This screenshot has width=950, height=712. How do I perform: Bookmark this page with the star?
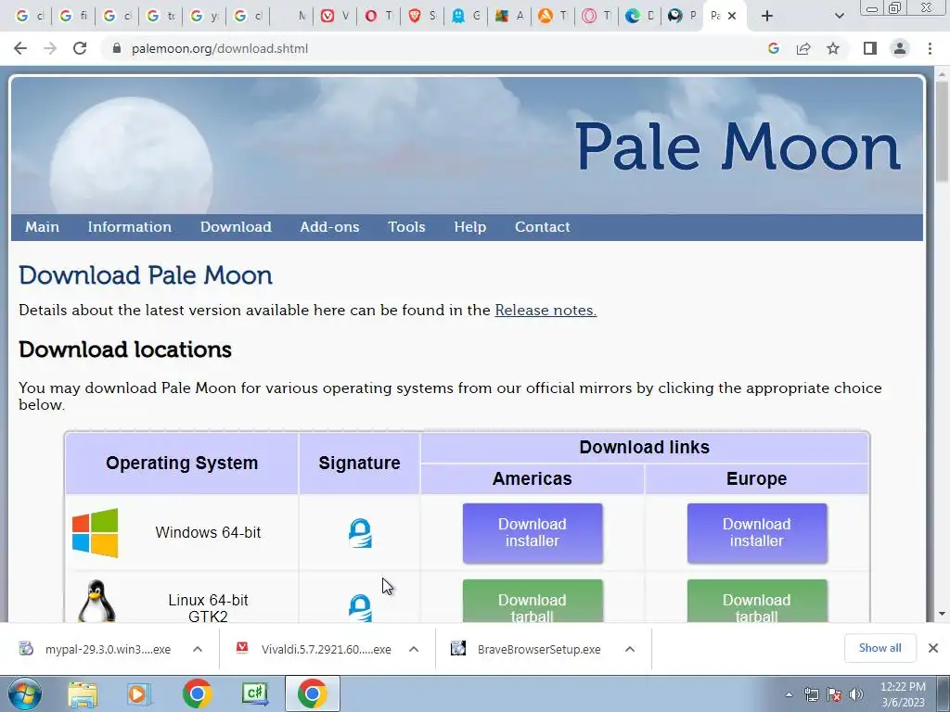point(833,48)
